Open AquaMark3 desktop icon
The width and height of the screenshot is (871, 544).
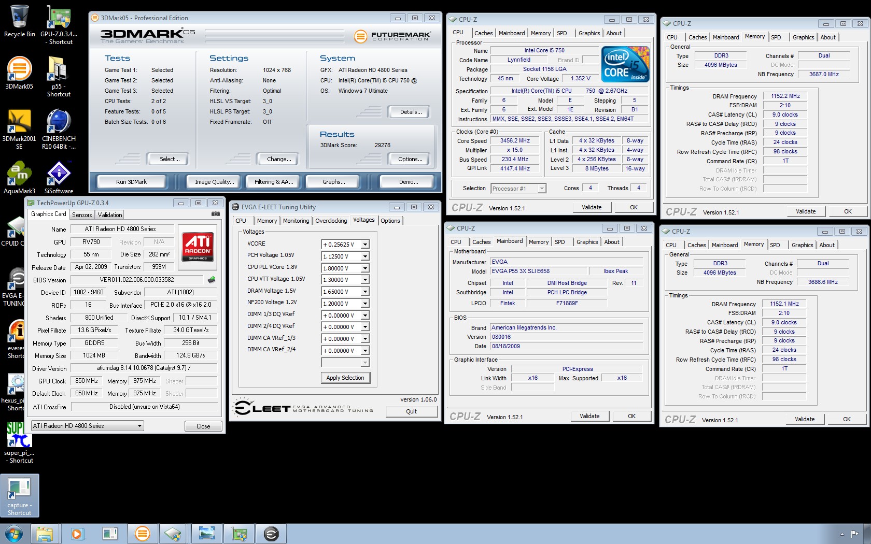(x=19, y=178)
